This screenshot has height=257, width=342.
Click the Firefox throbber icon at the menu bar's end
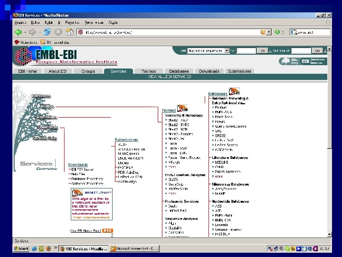click(328, 22)
